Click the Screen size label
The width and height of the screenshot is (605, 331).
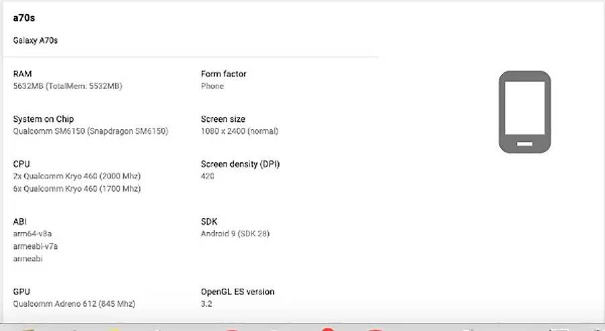(223, 119)
